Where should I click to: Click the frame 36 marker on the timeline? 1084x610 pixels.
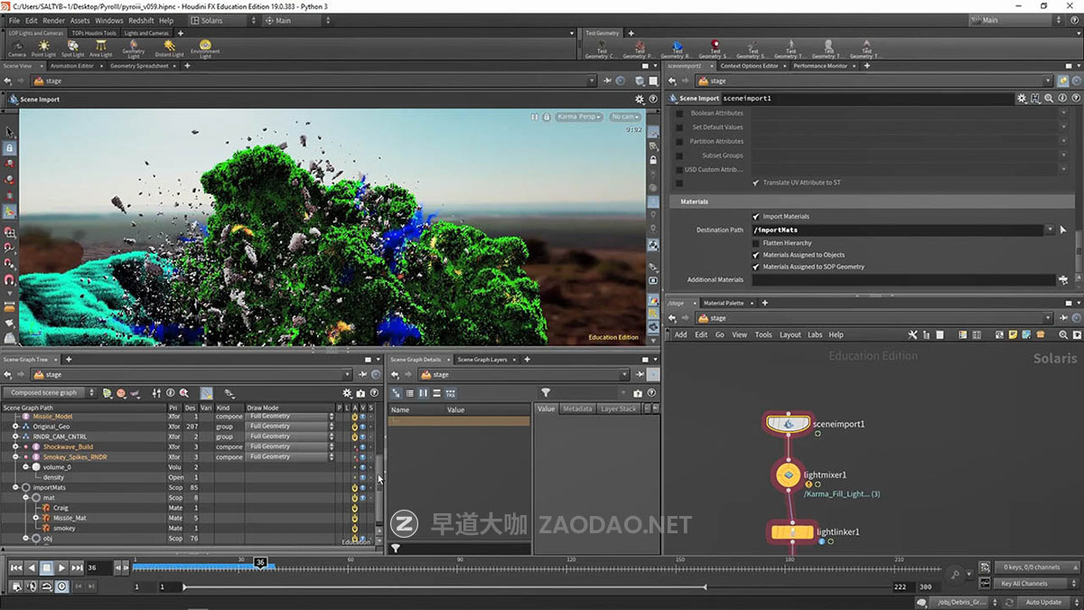pos(260,563)
